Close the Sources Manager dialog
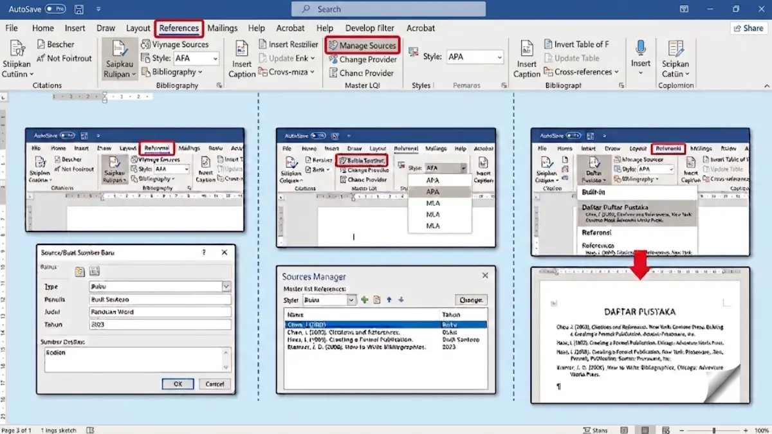Viewport: 772px width, 434px height. pos(485,275)
